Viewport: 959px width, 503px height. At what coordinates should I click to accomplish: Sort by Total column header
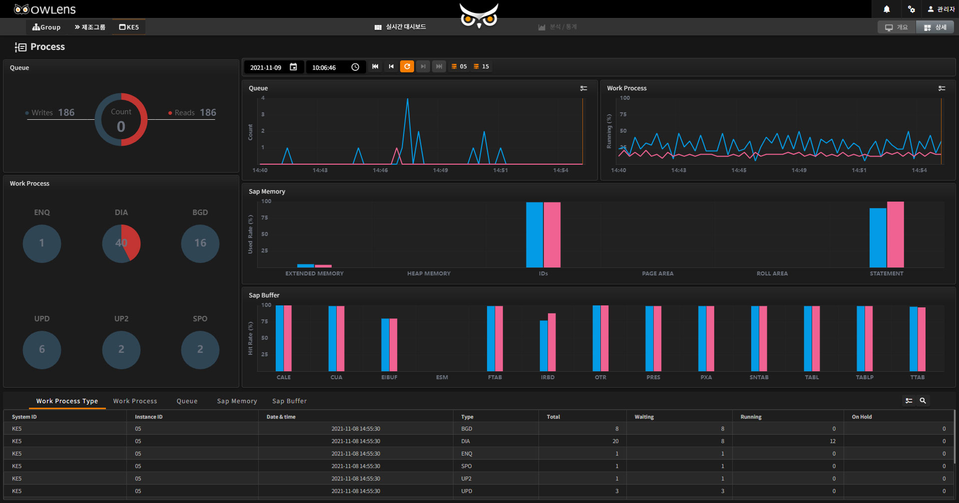click(582, 417)
